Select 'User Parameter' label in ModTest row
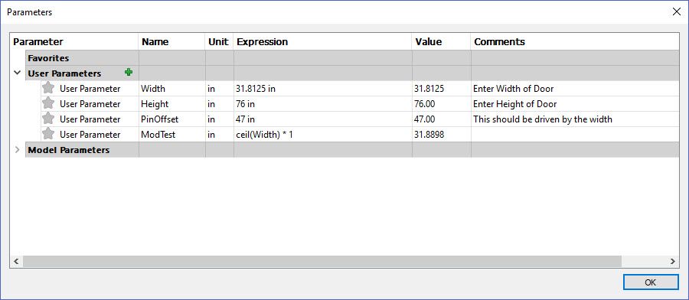The image size is (689, 300). [90, 135]
